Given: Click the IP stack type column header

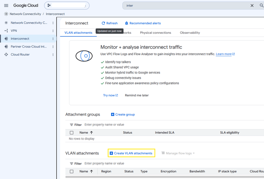Looking at the screenshot, I should point(227,171).
